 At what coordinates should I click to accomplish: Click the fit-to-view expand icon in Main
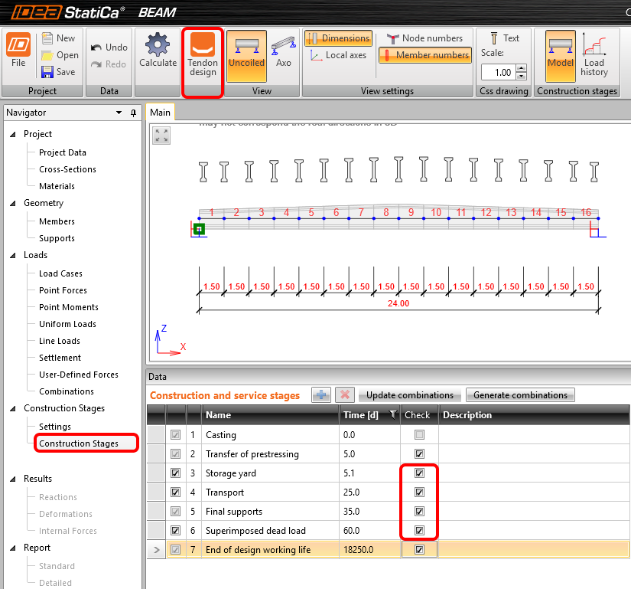(161, 136)
